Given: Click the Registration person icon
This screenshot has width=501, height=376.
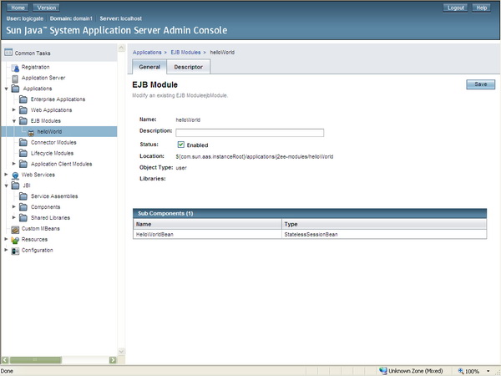Looking at the screenshot, I should (15, 68).
